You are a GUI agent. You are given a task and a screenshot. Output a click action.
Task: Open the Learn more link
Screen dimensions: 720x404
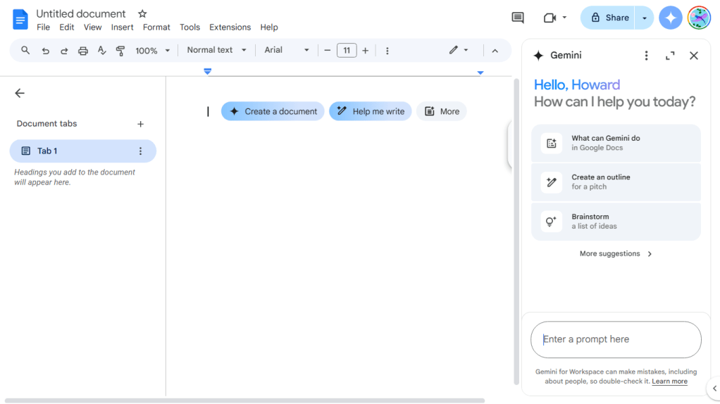[x=669, y=381]
